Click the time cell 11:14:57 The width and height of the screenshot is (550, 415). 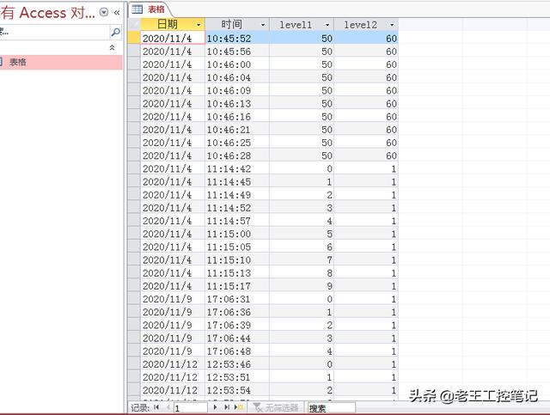(x=237, y=221)
